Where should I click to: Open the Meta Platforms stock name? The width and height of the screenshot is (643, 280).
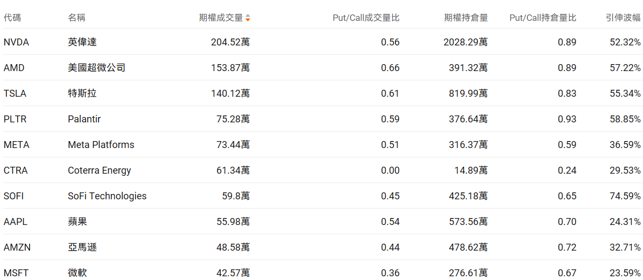click(101, 145)
